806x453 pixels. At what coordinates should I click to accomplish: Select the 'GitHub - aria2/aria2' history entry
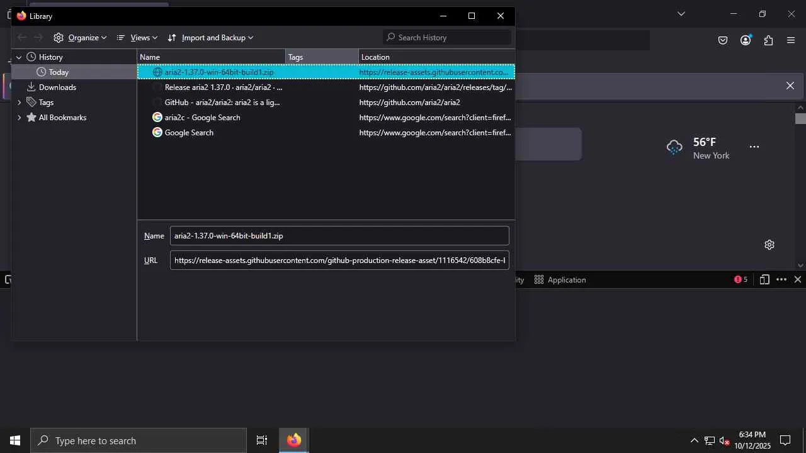(x=326, y=103)
